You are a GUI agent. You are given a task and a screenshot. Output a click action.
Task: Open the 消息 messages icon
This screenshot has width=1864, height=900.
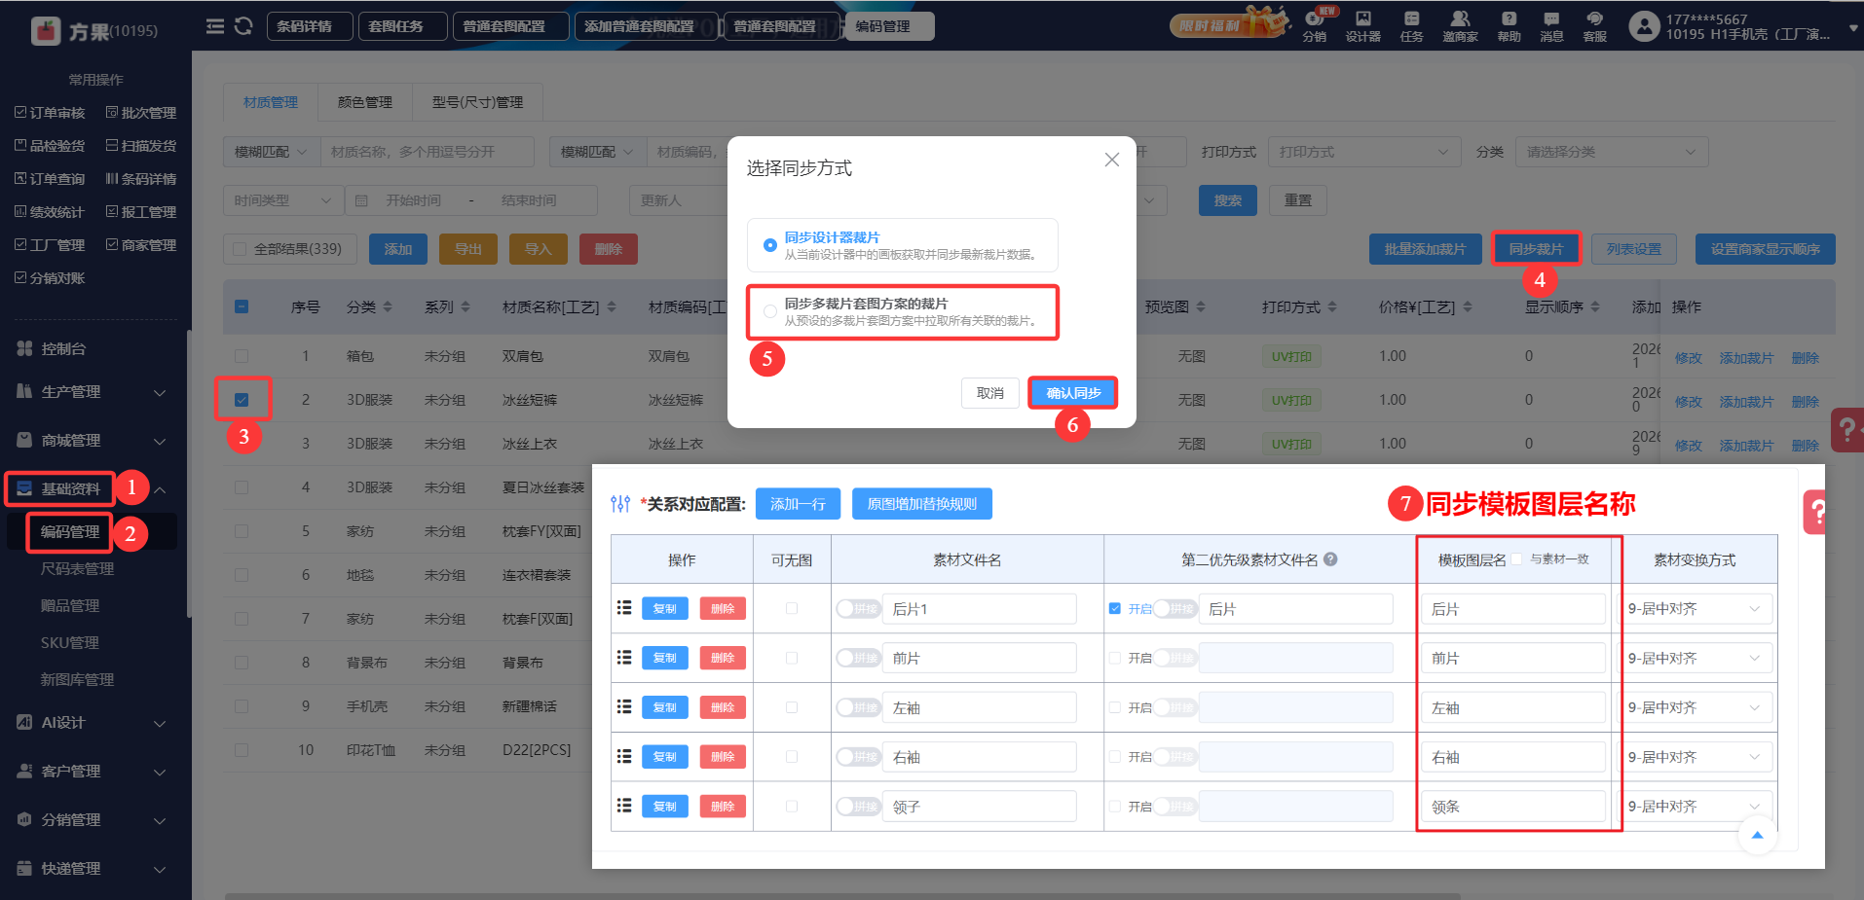pyautogui.click(x=1551, y=26)
